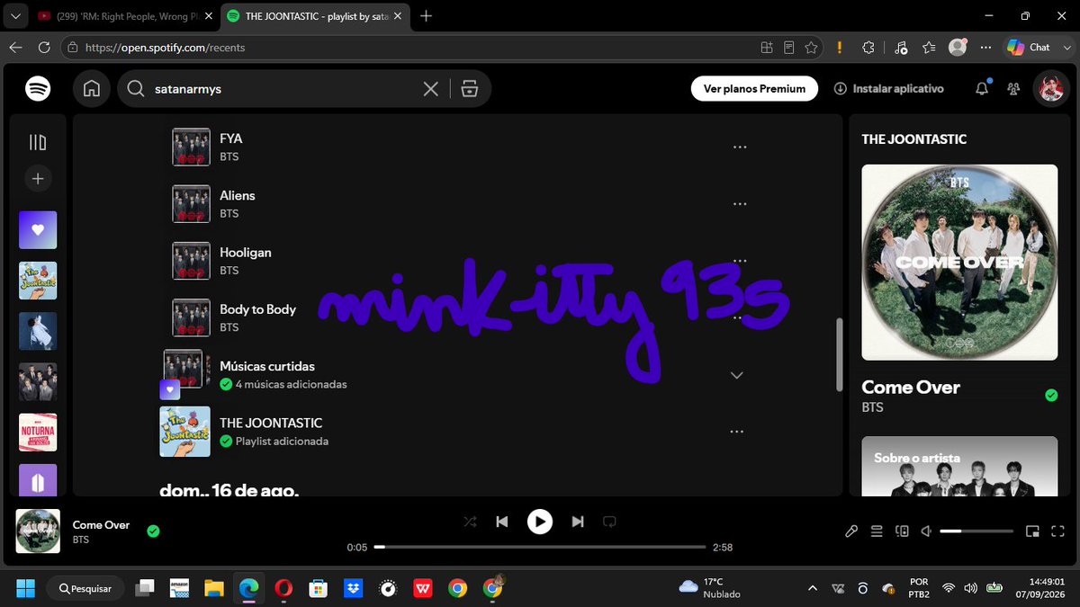Open more options for THE JOONTASTIC row
Viewport: 1080px width, 607px height.
pos(736,432)
